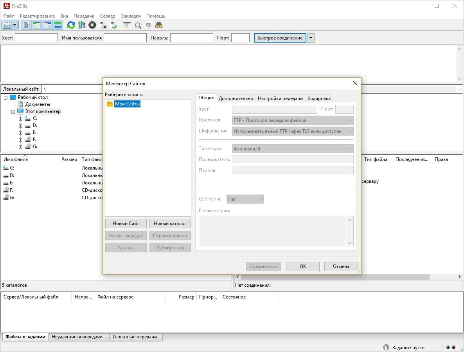Screen dimensions: 464x352
Task: Toggle directory comparison magnifier icon
Action: click(138, 25)
